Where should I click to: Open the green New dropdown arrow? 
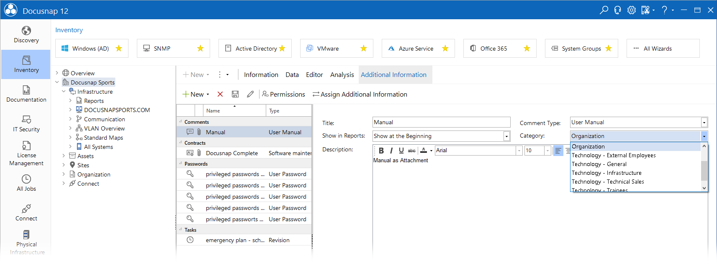tap(208, 95)
